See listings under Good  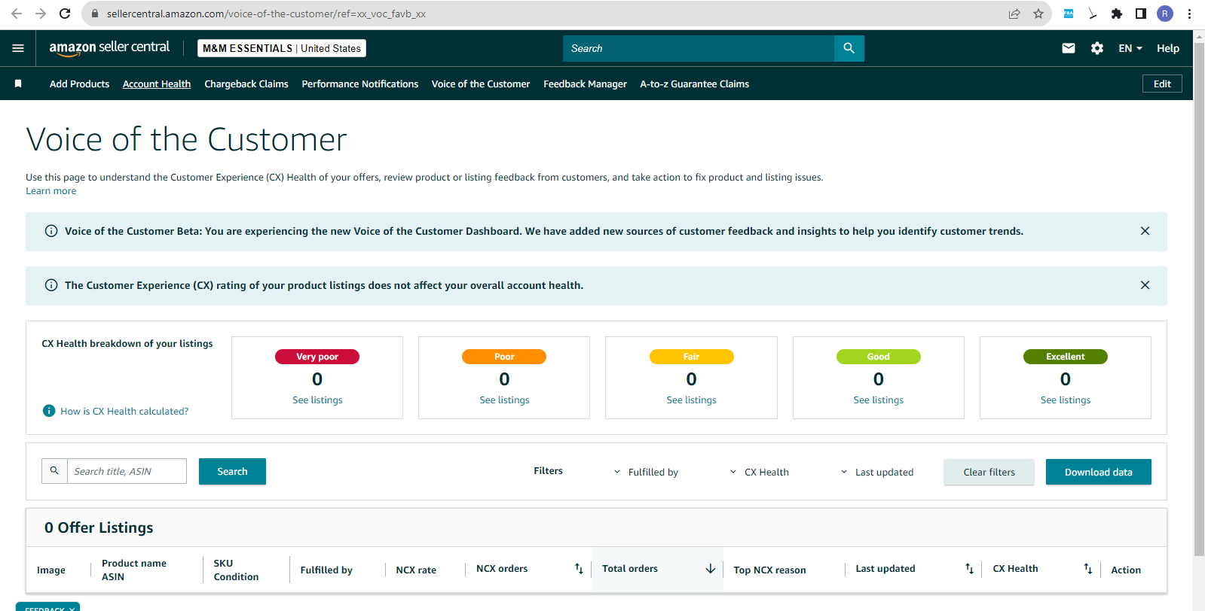point(878,400)
